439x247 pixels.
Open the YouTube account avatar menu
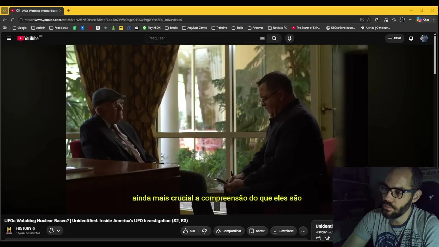424,38
